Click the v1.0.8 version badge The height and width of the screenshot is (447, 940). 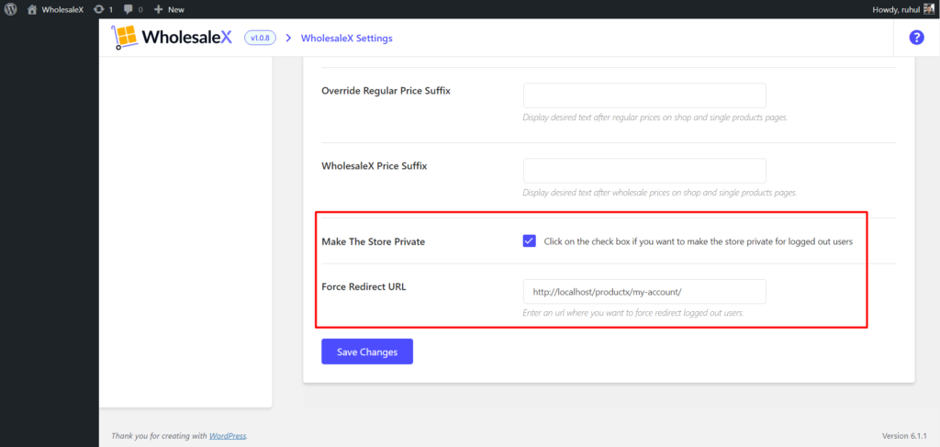260,38
